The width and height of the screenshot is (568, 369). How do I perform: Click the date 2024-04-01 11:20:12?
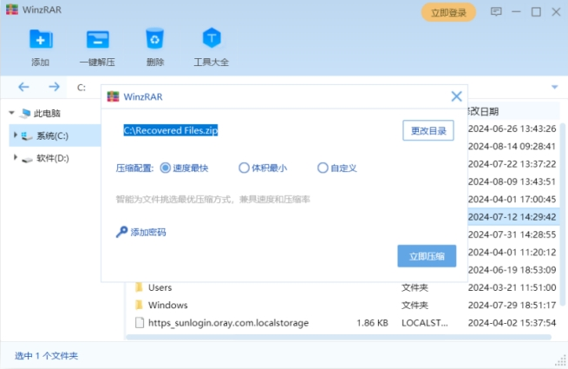(512, 252)
